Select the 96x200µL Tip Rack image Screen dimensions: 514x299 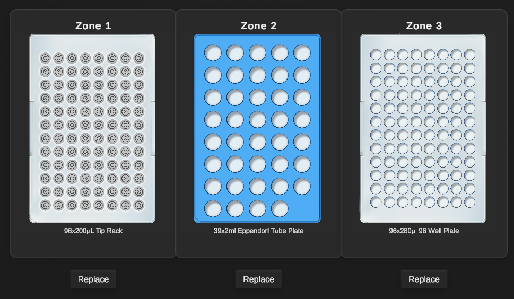pos(92,128)
